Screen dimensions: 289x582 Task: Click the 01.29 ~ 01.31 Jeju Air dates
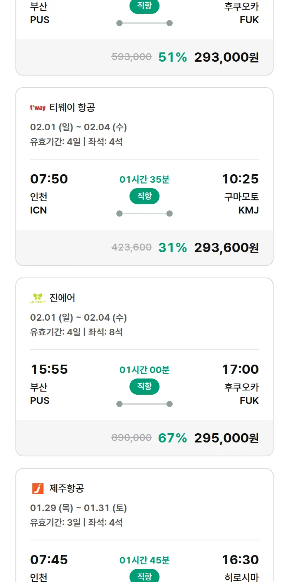(x=79, y=508)
